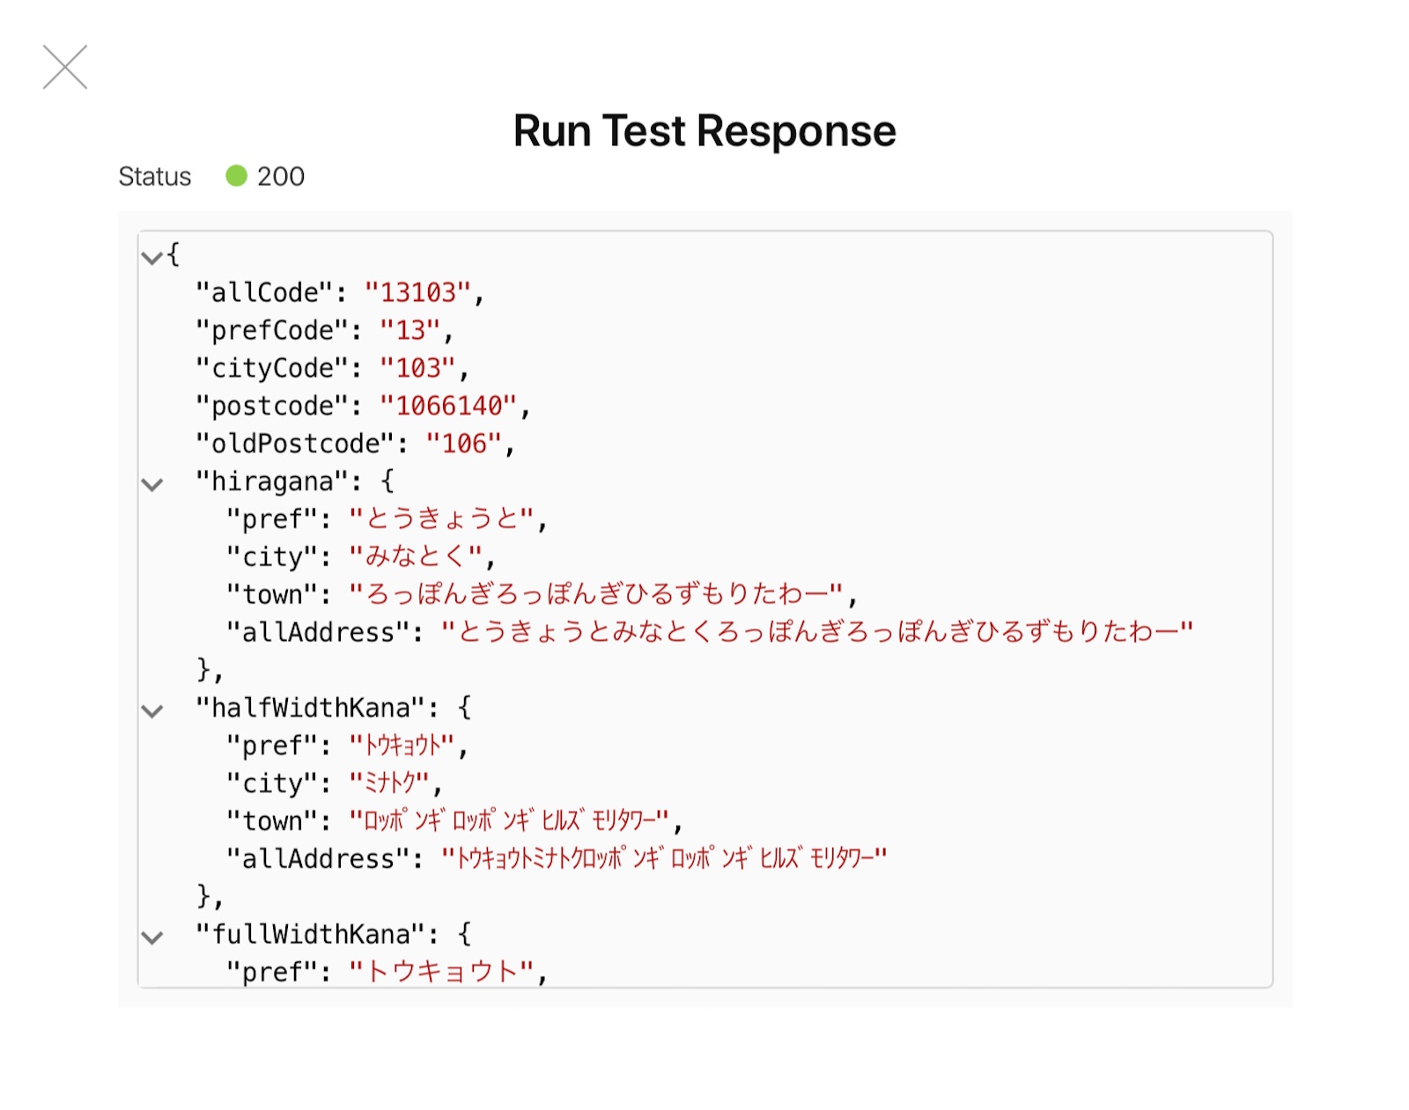
Task: Collapse the fullWidthKana object chevron
Action: point(153,935)
